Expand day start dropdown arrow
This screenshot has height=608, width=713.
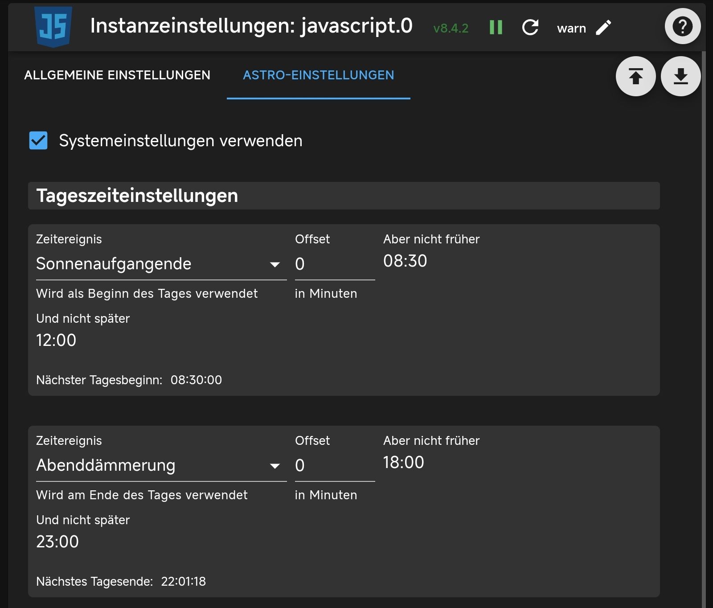[275, 264]
